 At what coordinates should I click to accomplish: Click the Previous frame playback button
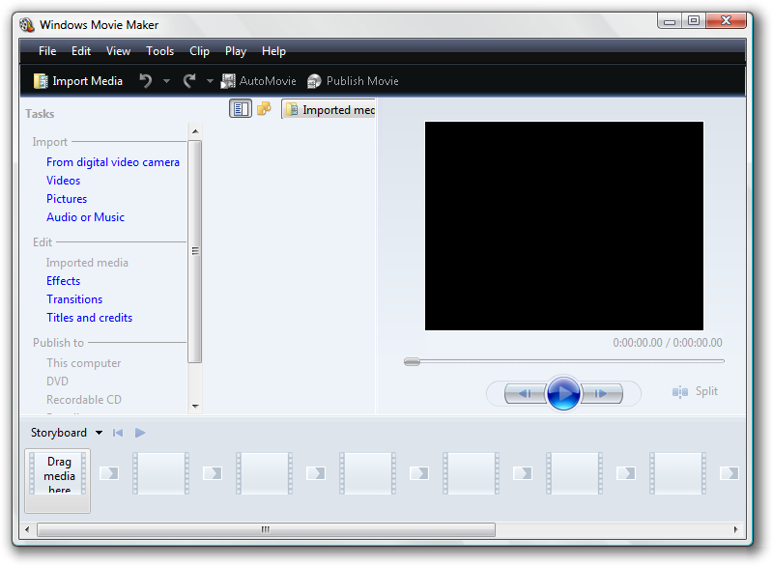tap(523, 393)
